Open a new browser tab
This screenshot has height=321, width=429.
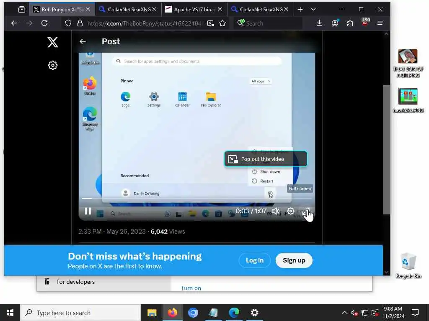coord(300,10)
